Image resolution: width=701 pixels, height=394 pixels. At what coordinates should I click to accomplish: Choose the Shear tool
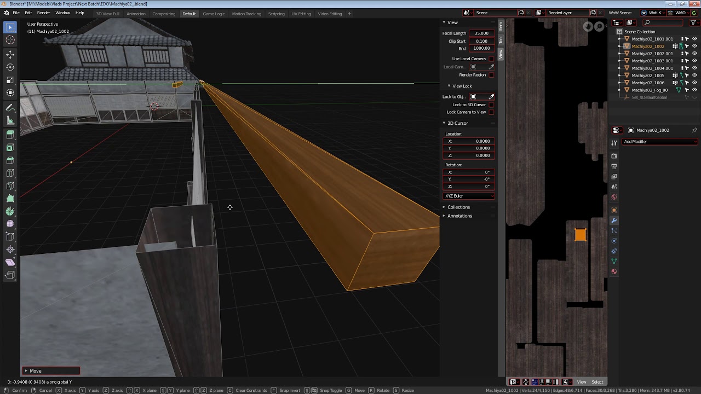10,262
